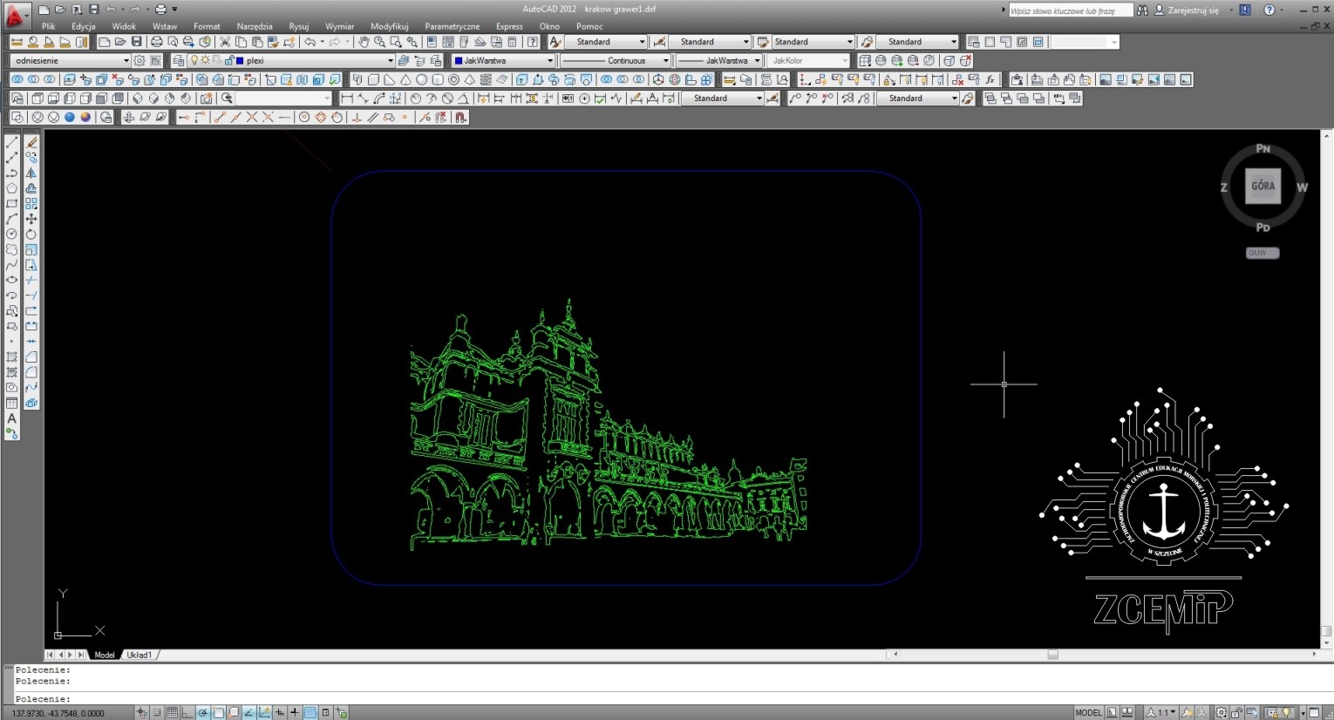
Task: Select the Erase modify tool
Action: [31, 142]
